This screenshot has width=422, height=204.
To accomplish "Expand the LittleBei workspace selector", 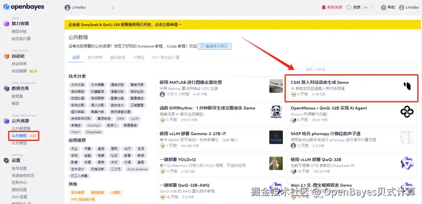I will point(89,7).
